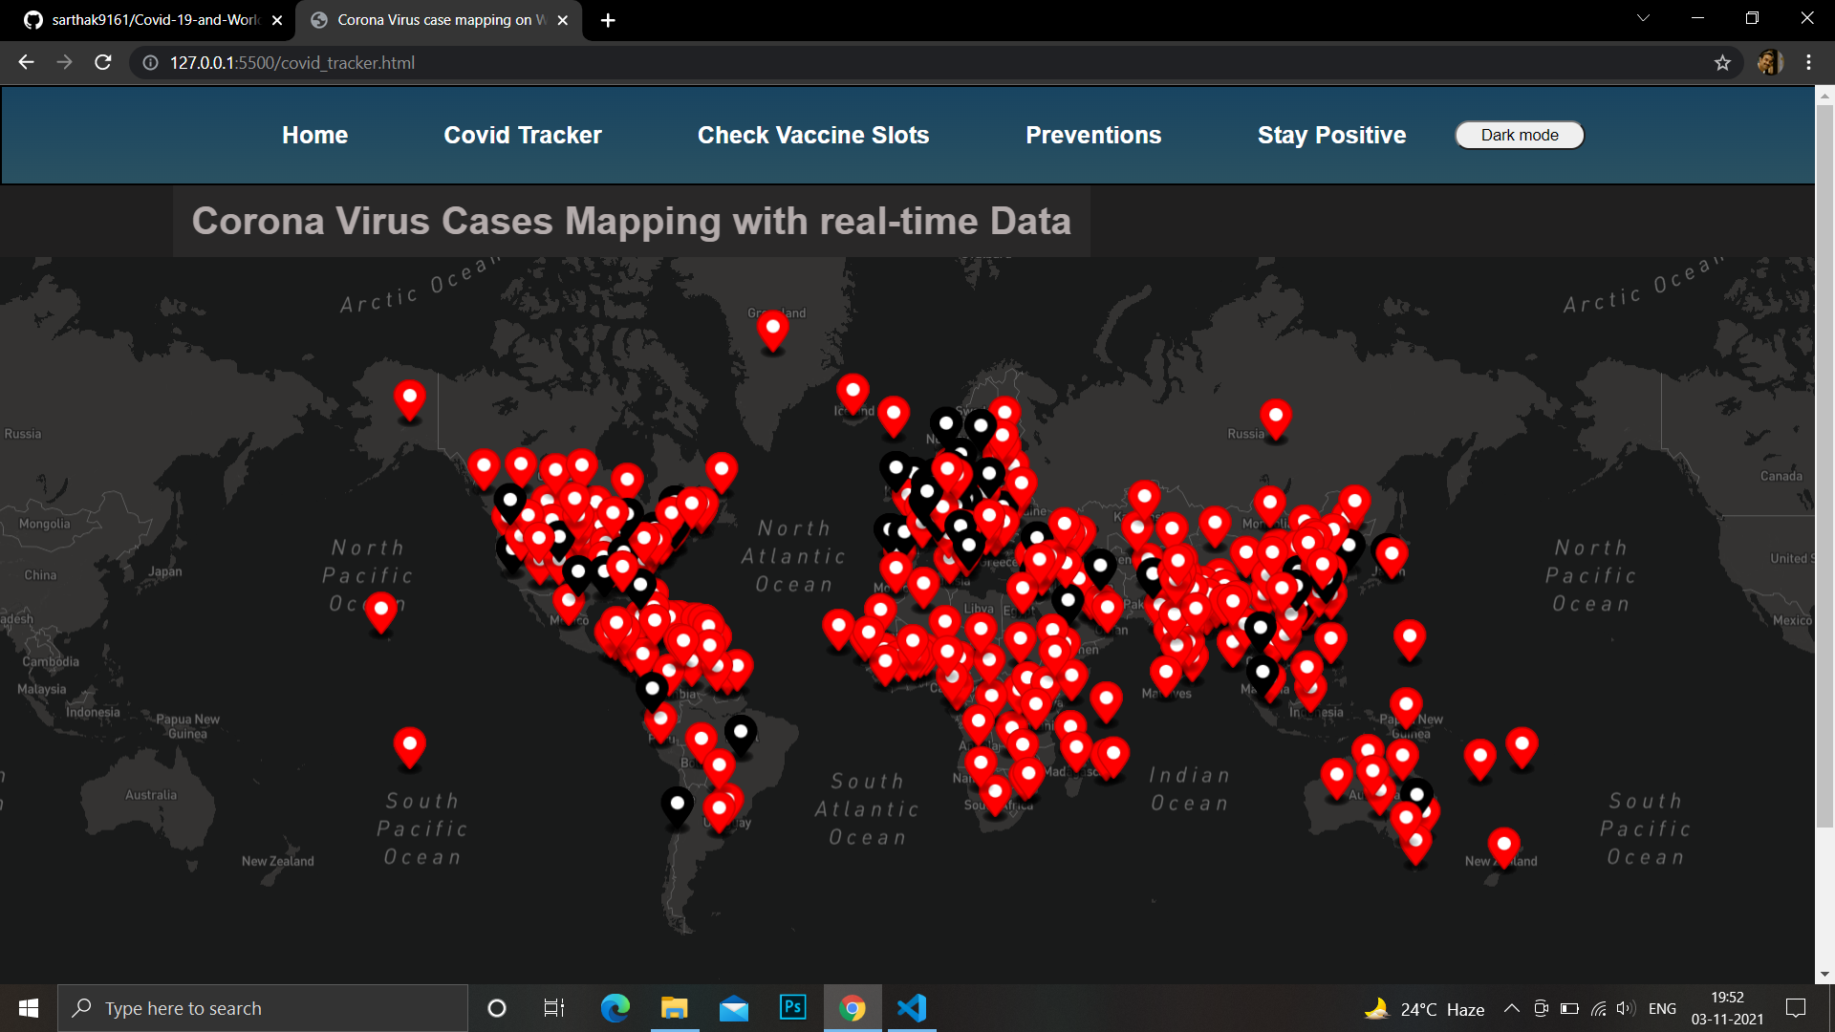1835x1032 pixels.
Task: Click the Greenland map marker pin
Action: click(x=772, y=332)
